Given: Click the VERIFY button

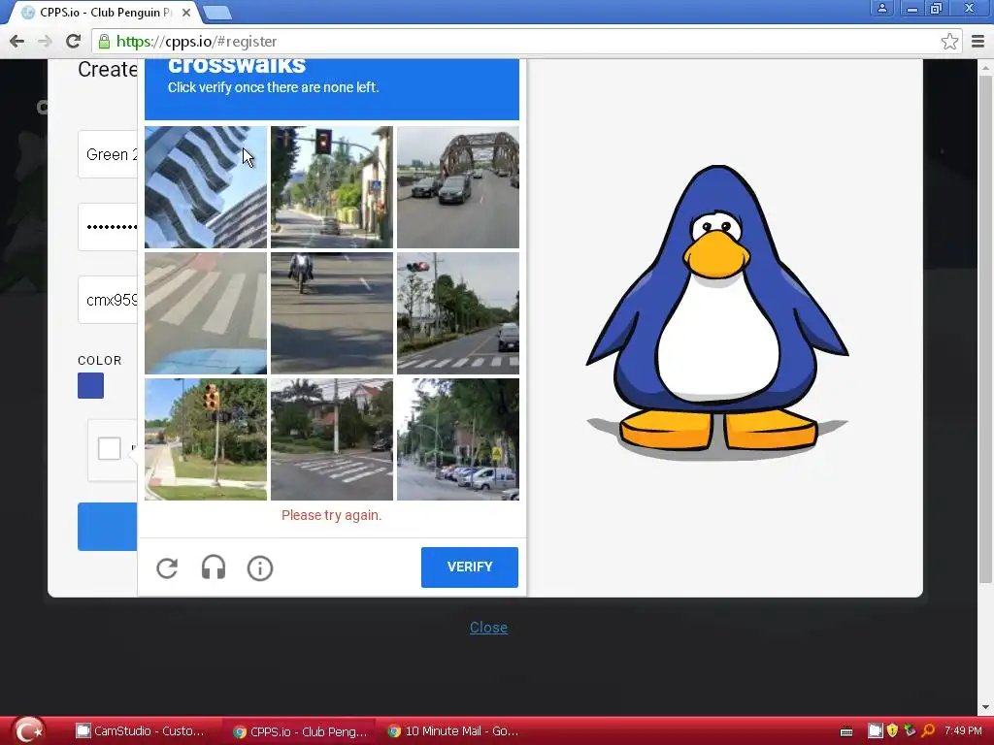Looking at the screenshot, I should click(470, 567).
